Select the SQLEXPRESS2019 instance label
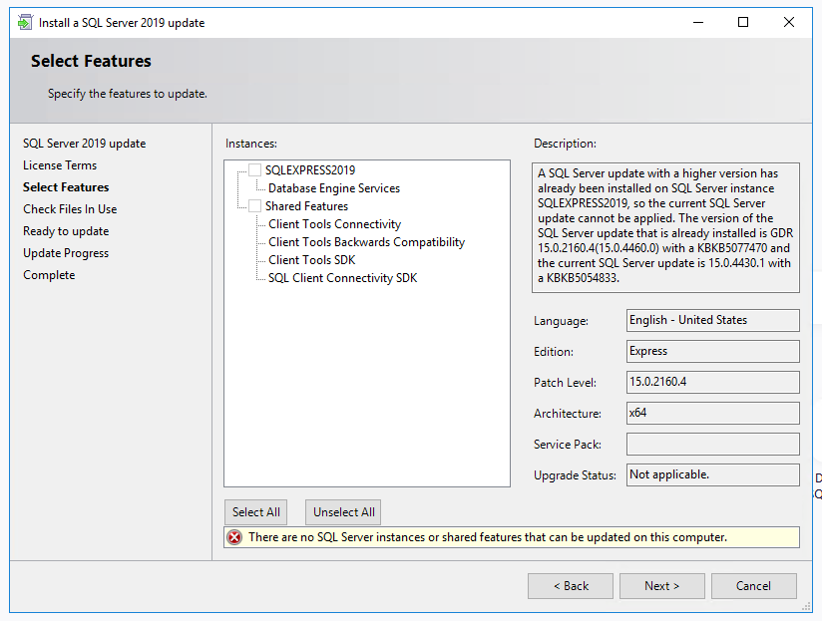822x621 pixels. (x=310, y=170)
